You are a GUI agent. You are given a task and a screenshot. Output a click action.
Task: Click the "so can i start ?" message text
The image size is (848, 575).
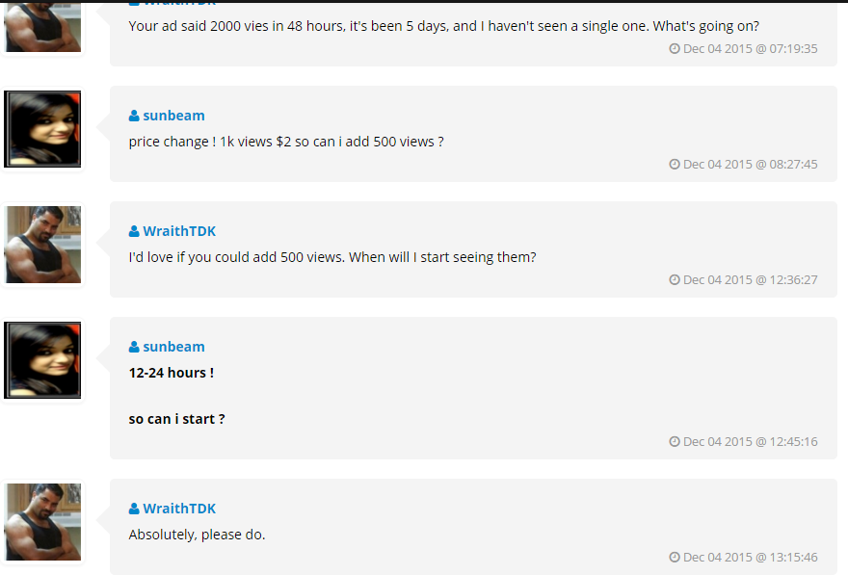click(176, 419)
